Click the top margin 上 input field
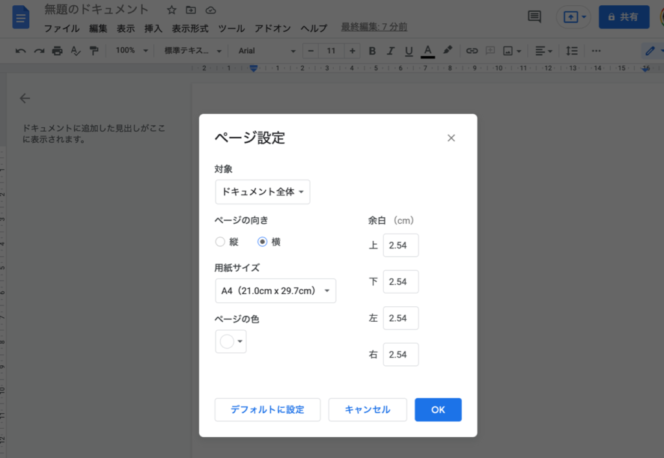 pos(401,246)
